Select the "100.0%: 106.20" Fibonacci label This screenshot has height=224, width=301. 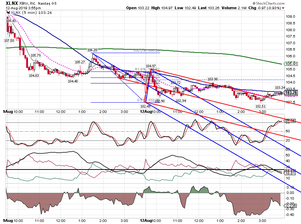click(x=147, y=51)
